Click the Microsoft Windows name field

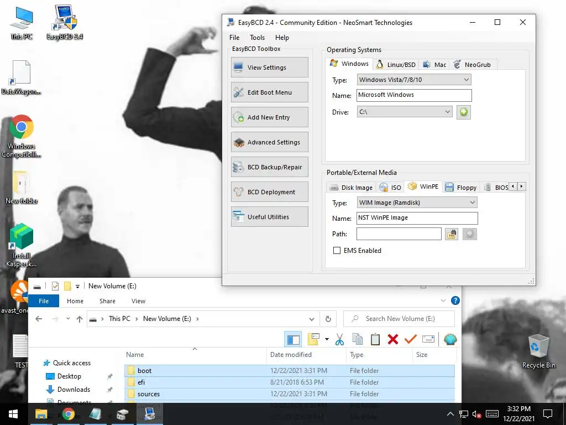414,95
